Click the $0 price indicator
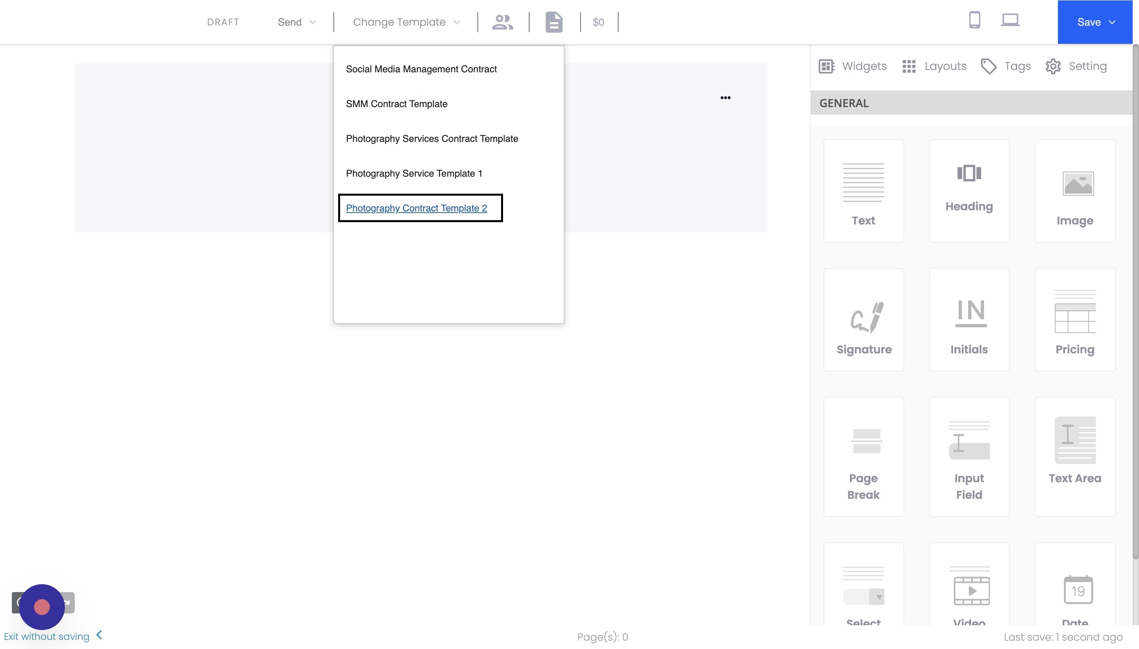This screenshot has width=1139, height=649. tap(598, 22)
